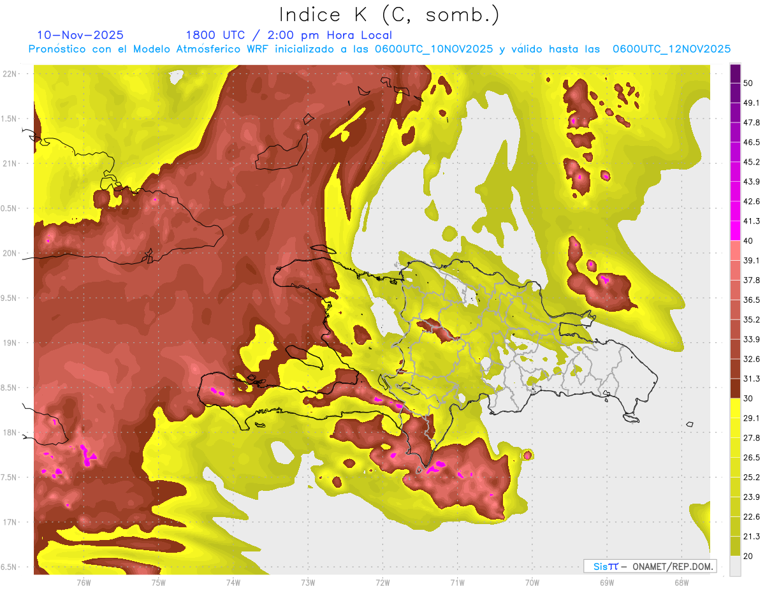This screenshot has height=591, width=765.
Task: Pick the dark brown swatch between 30 and 31.3
Action: coord(735,388)
